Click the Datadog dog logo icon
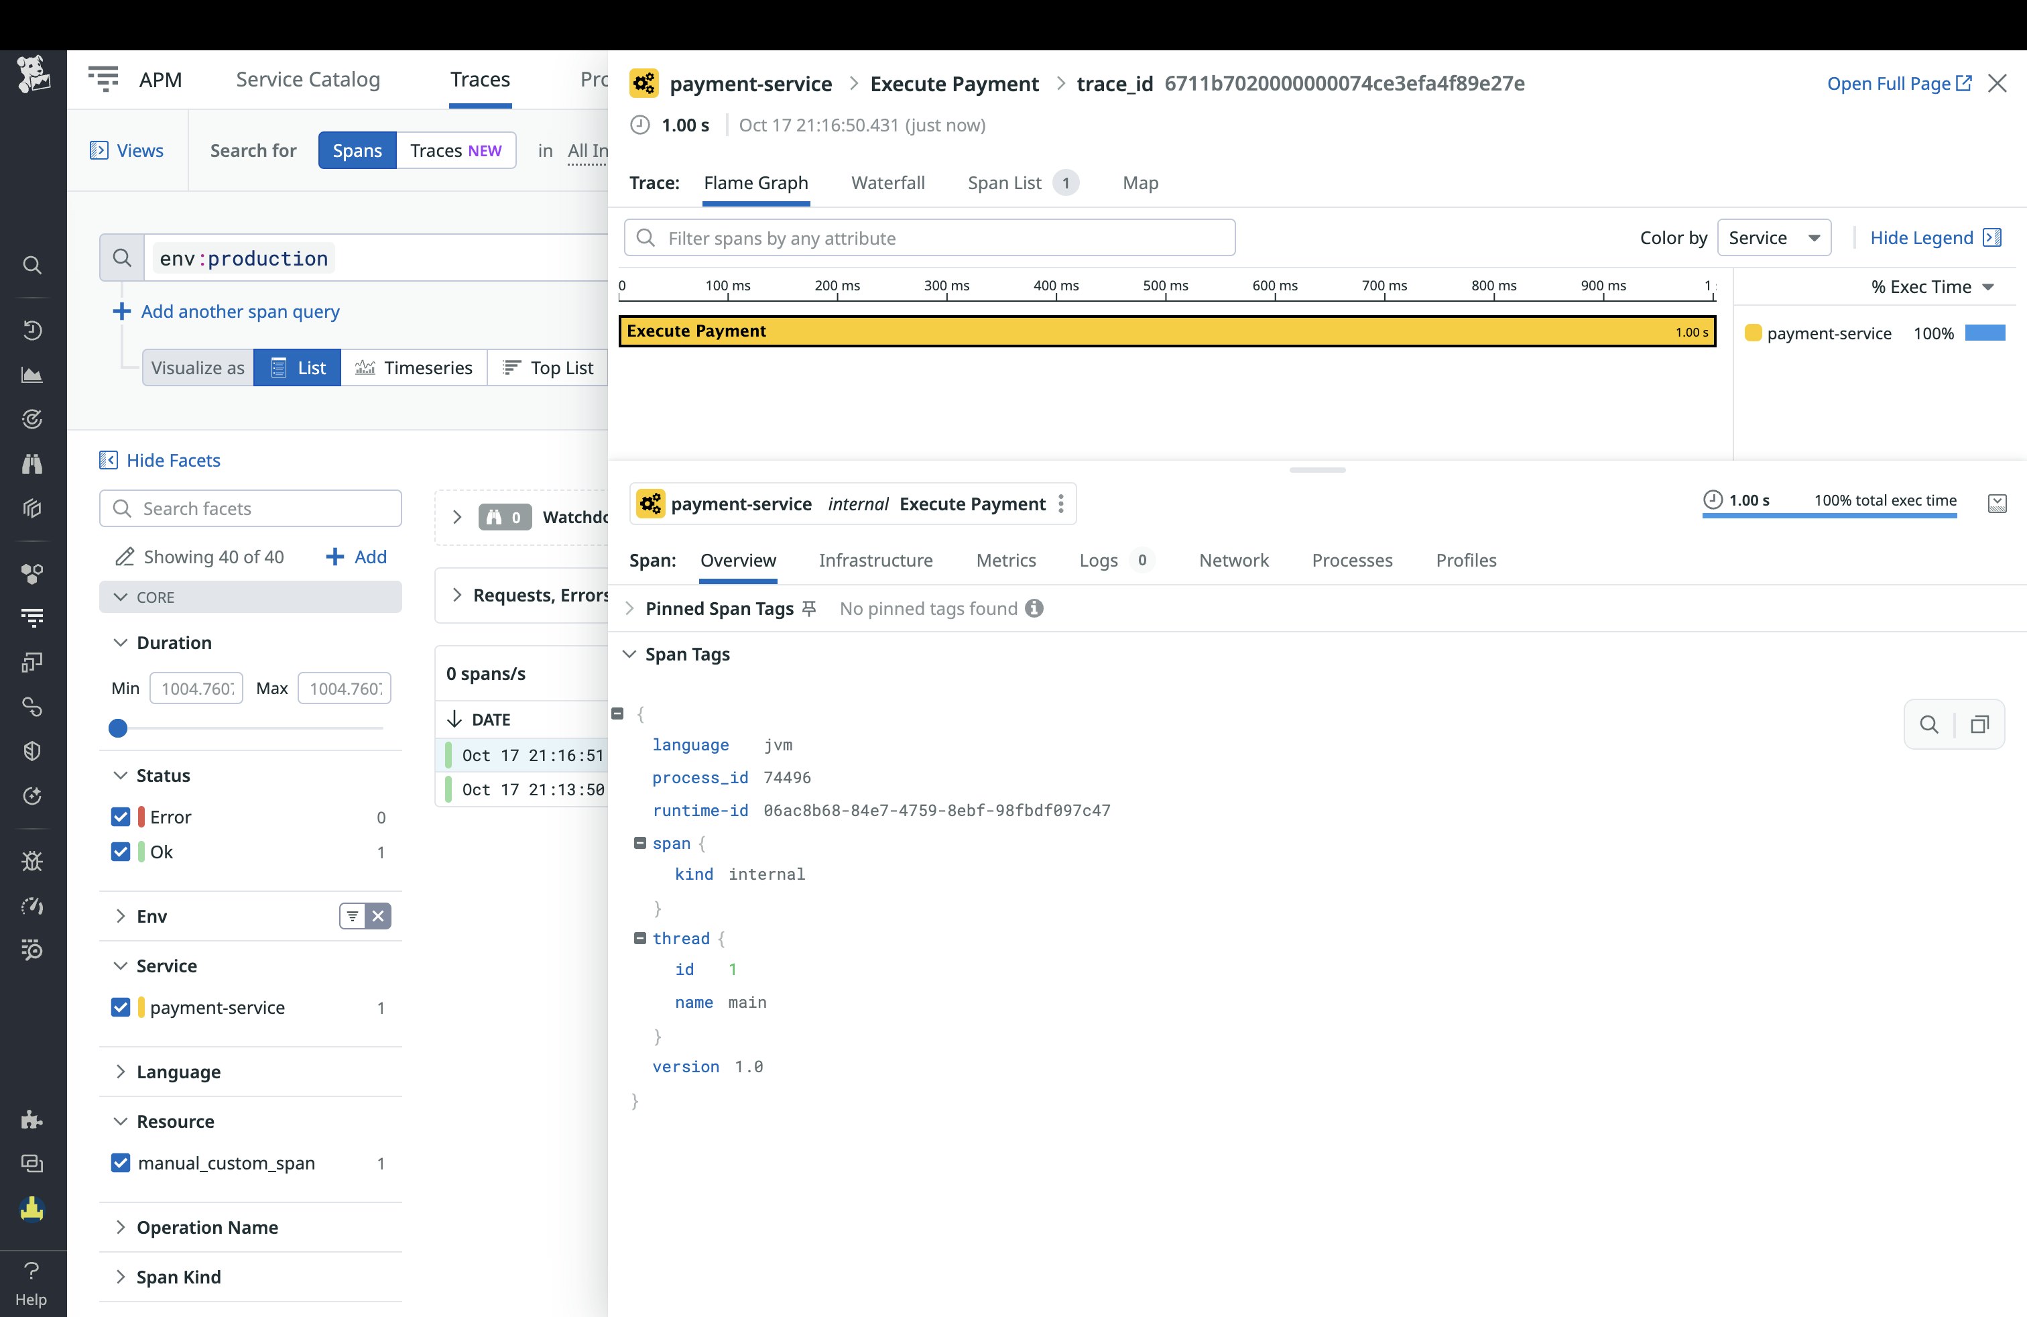 (34, 75)
